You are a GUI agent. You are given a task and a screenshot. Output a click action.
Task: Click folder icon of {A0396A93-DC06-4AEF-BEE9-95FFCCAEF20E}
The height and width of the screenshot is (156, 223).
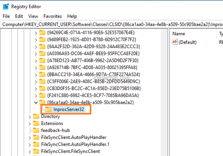[x=42, y=53]
